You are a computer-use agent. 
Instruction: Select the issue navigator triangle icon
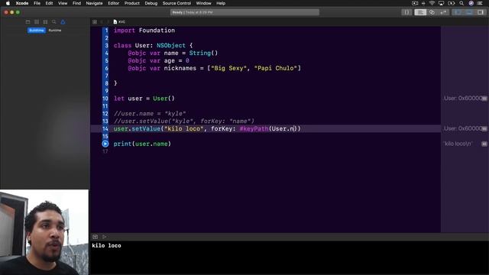click(63, 22)
